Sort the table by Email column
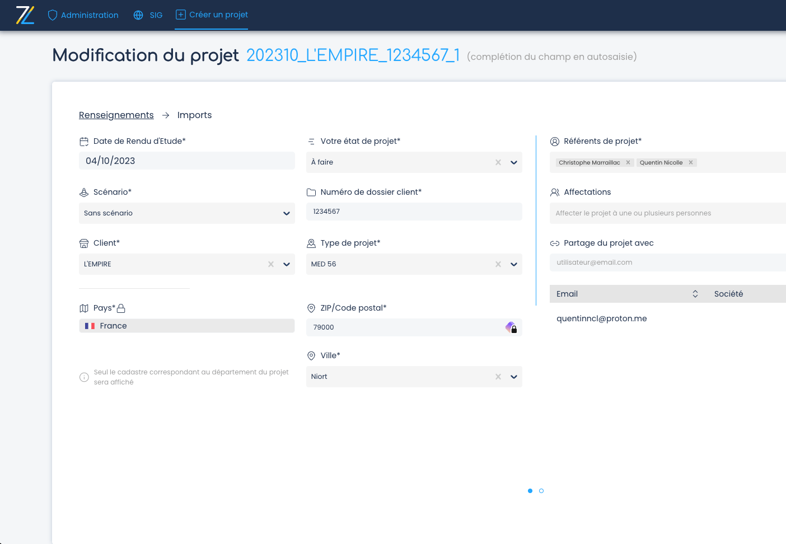Image resolution: width=786 pixels, height=544 pixels. pyautogui.click(x=695, y=294)
